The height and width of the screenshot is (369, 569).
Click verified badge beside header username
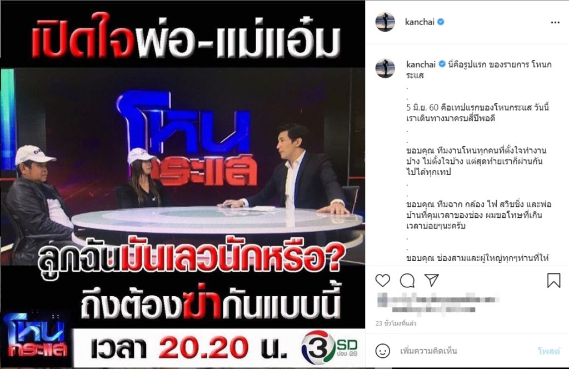click(x=441, y=22)
